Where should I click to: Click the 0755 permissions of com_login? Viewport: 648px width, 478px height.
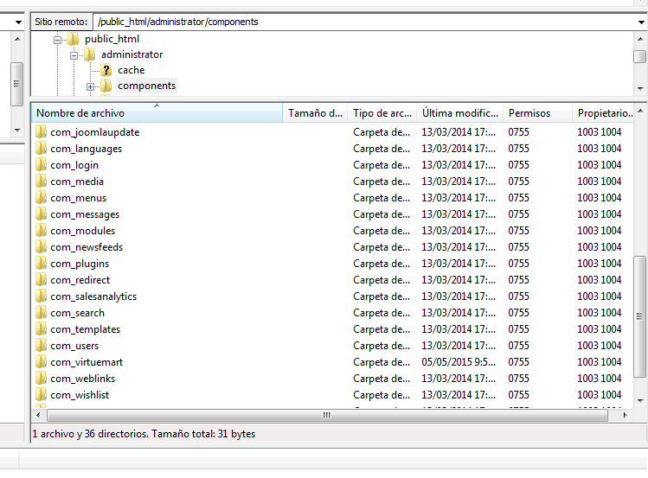518,165
